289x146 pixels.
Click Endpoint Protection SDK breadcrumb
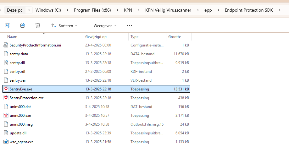coord(249,10)
